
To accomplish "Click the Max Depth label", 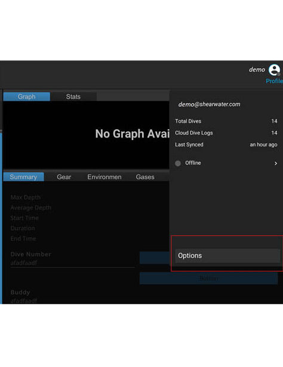I will pos(26,197).
